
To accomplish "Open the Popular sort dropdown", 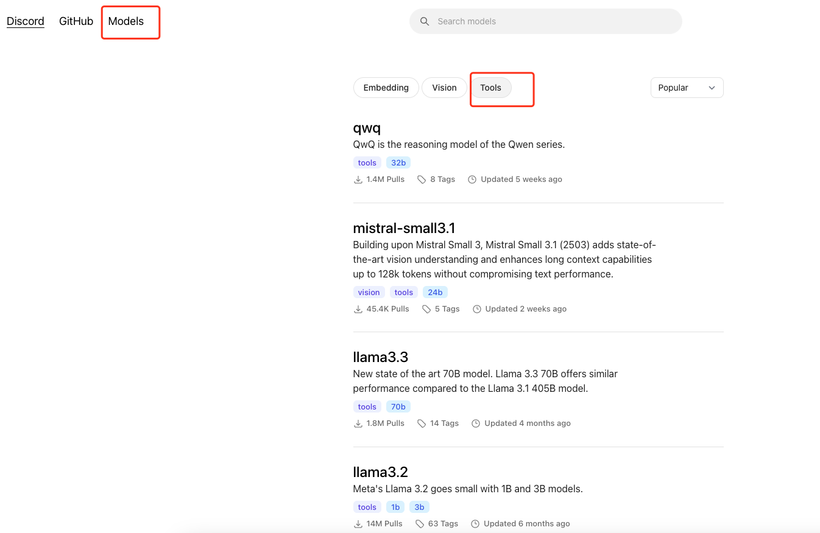I will 687,88.
